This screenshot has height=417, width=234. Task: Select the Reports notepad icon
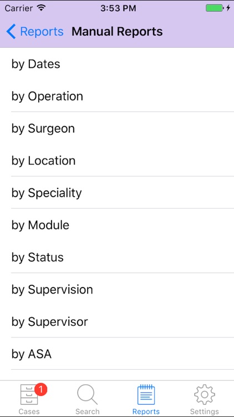click(x=146, y=395)
